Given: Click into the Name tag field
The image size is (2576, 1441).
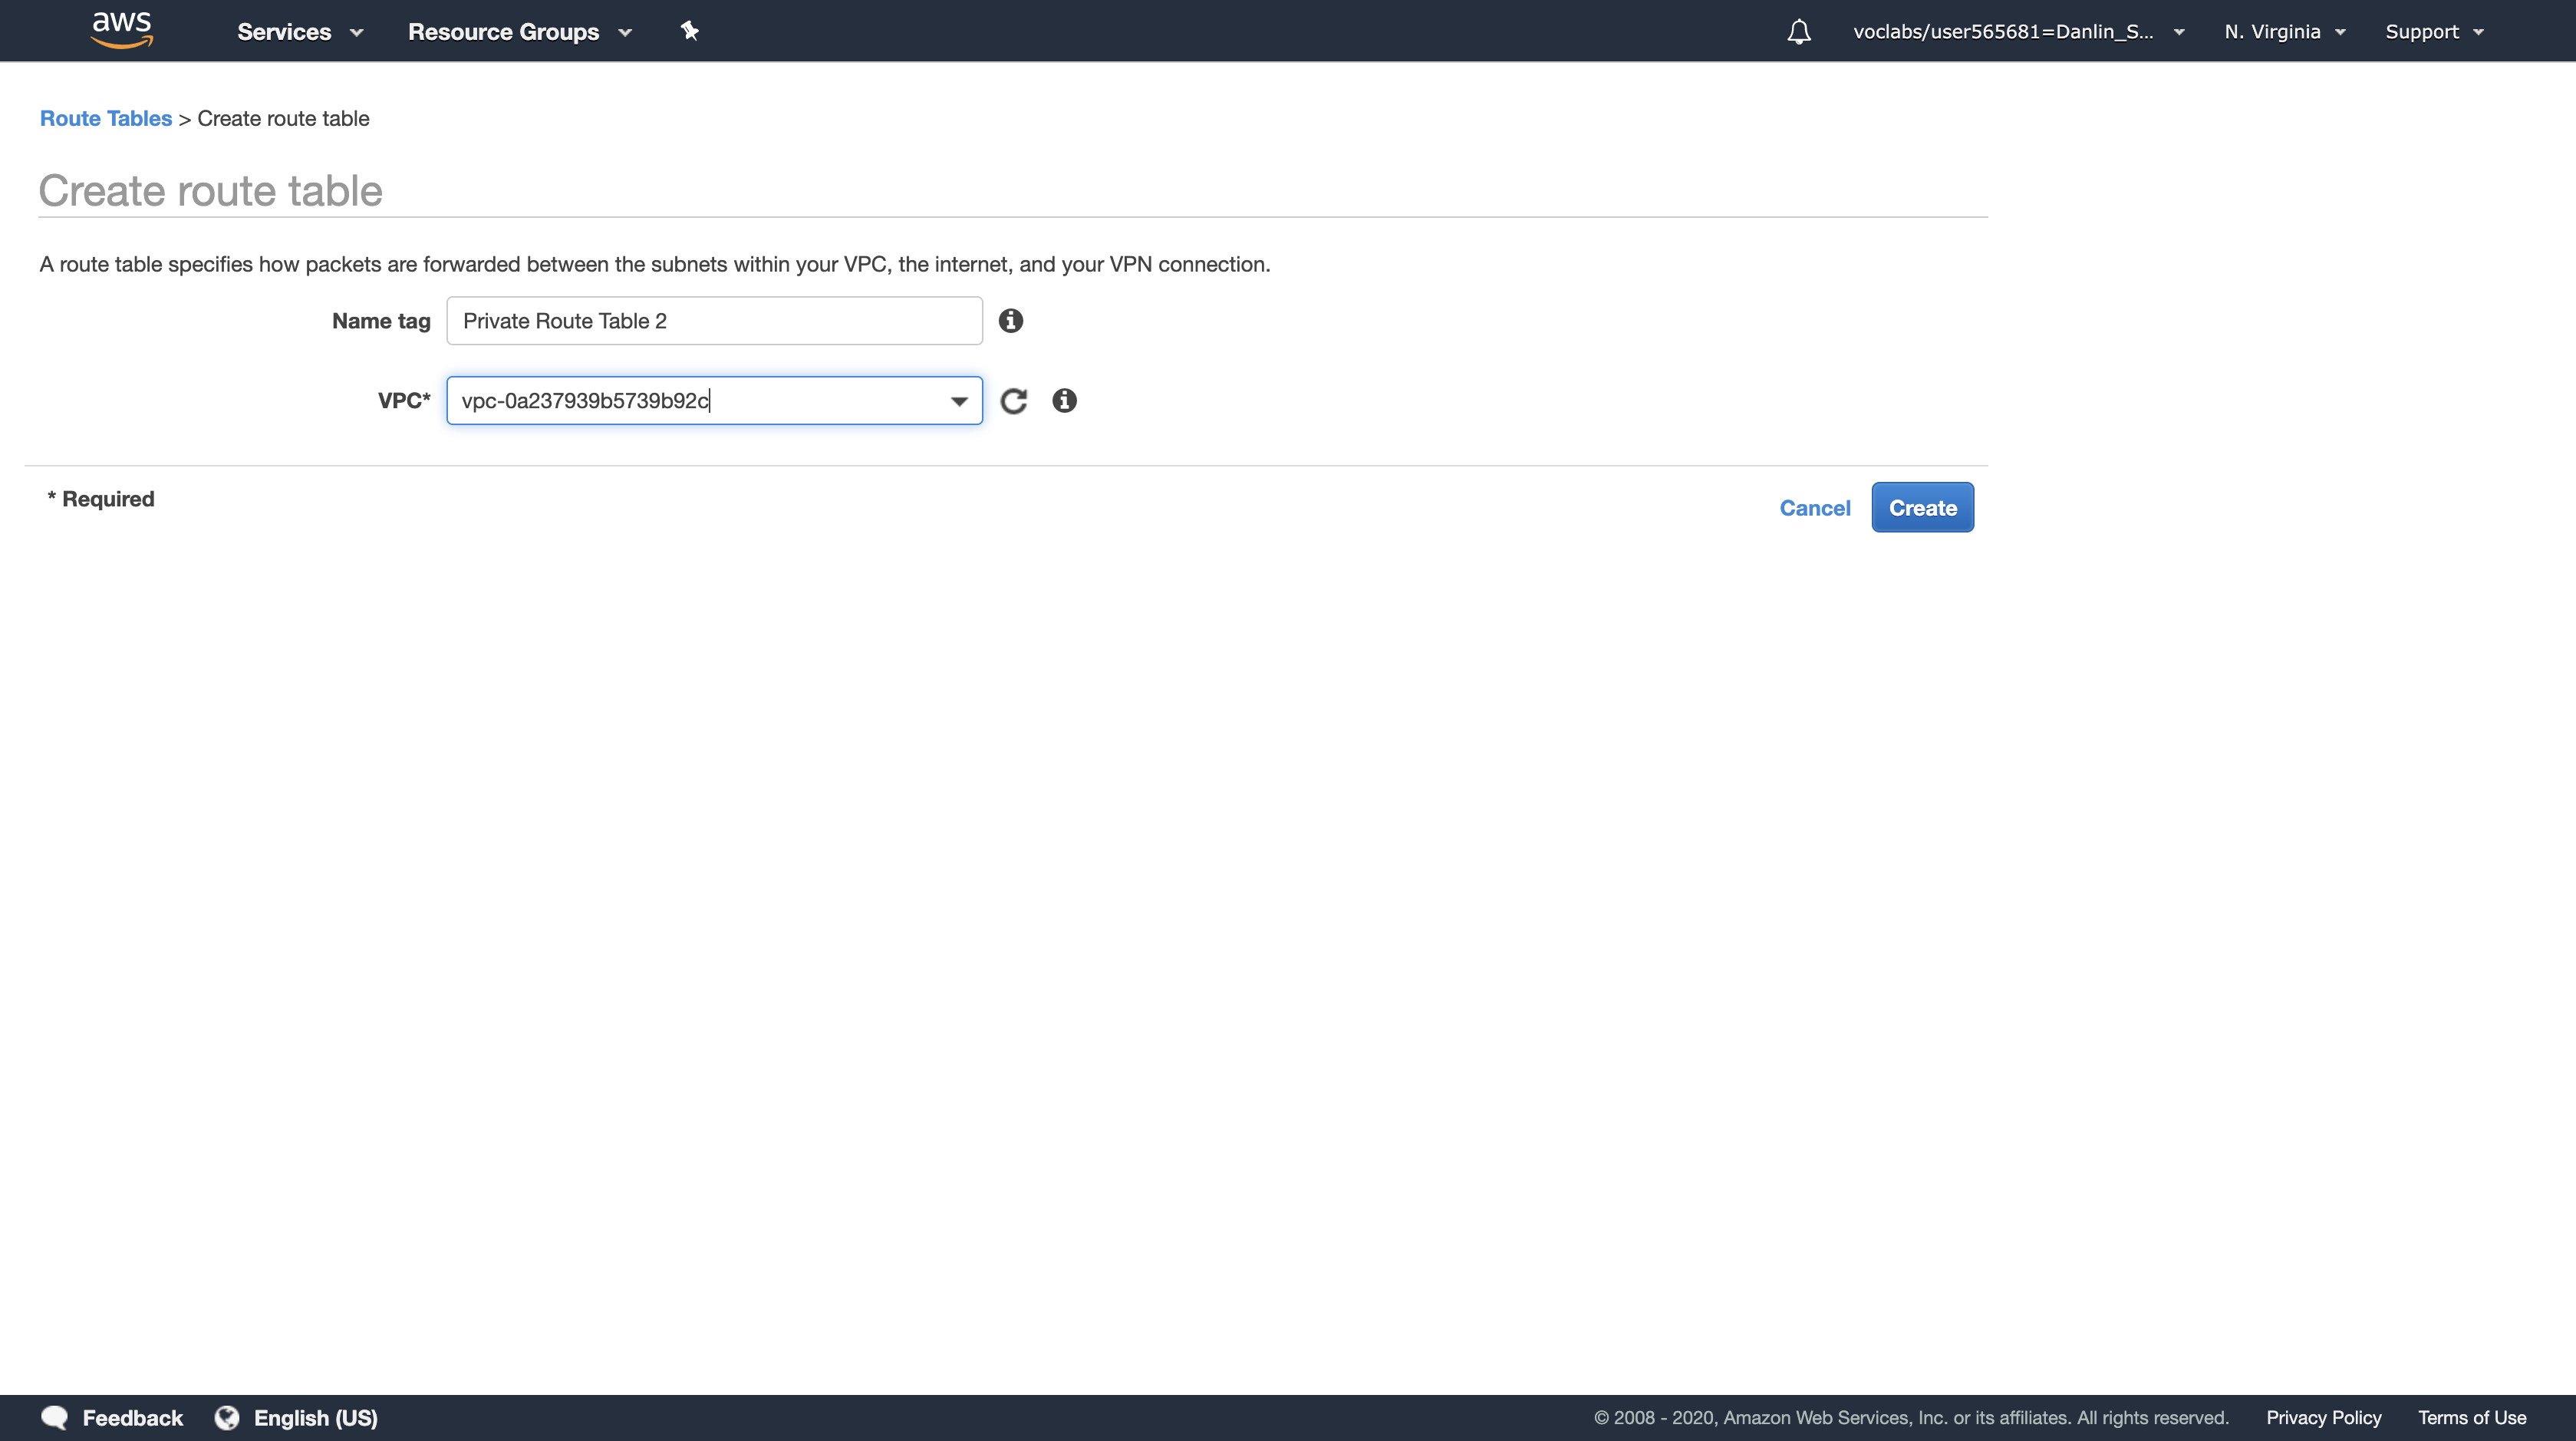Looking at the screenshot, I should pos(714,321).
